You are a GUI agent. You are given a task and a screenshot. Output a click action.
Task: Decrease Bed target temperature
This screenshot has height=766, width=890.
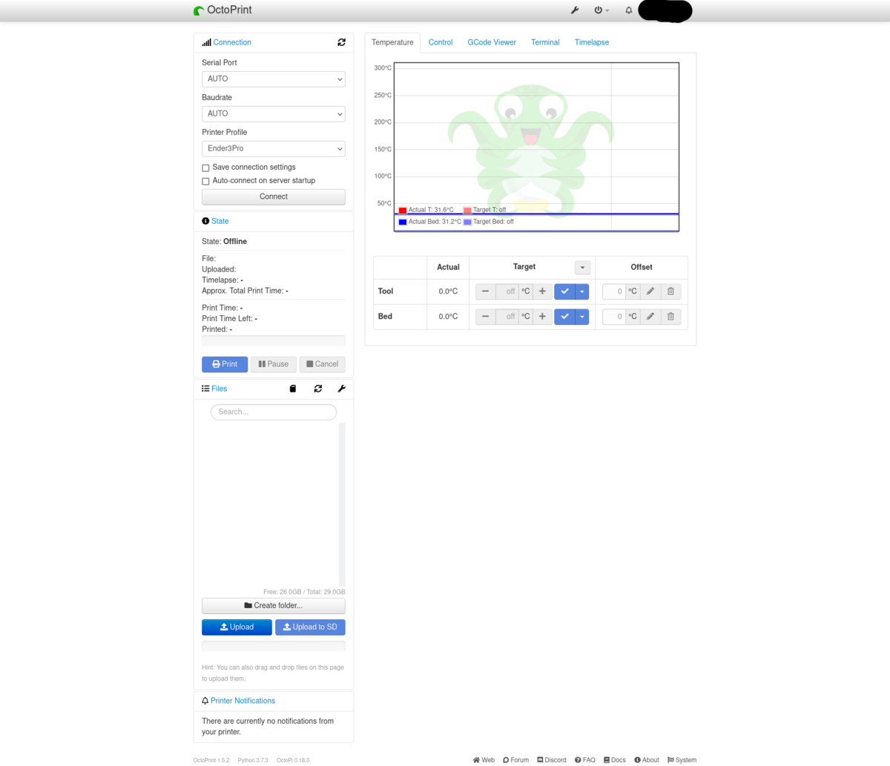485,317
